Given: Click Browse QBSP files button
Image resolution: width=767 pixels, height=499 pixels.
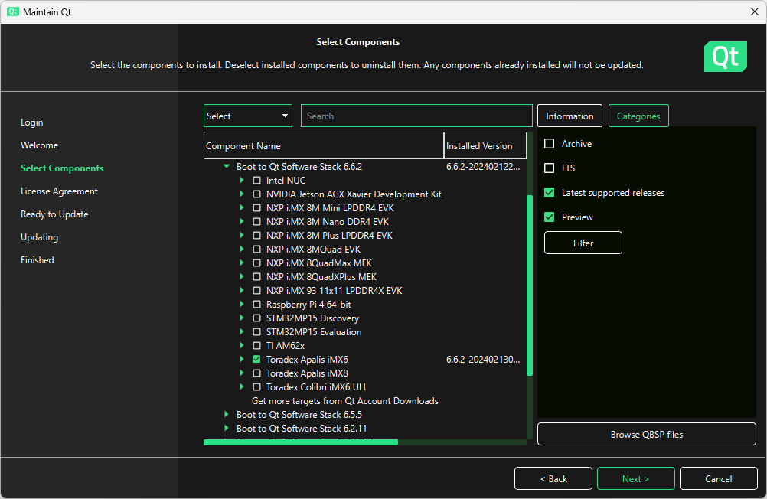Looking at the screenshot, I should pos(646,435).
